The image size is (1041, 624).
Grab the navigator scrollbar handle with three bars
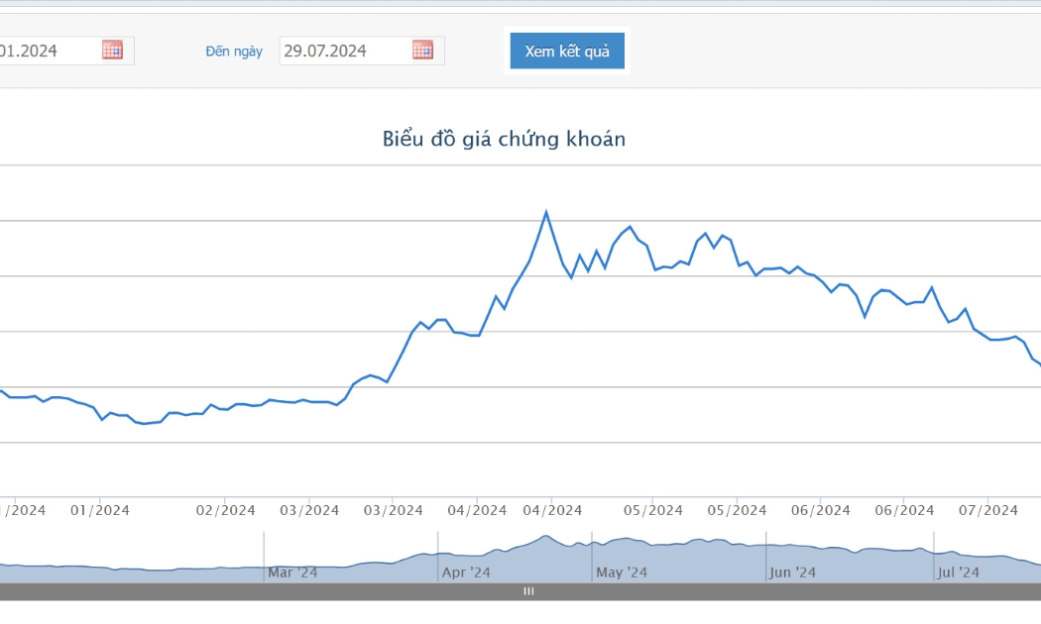[528, 591]
